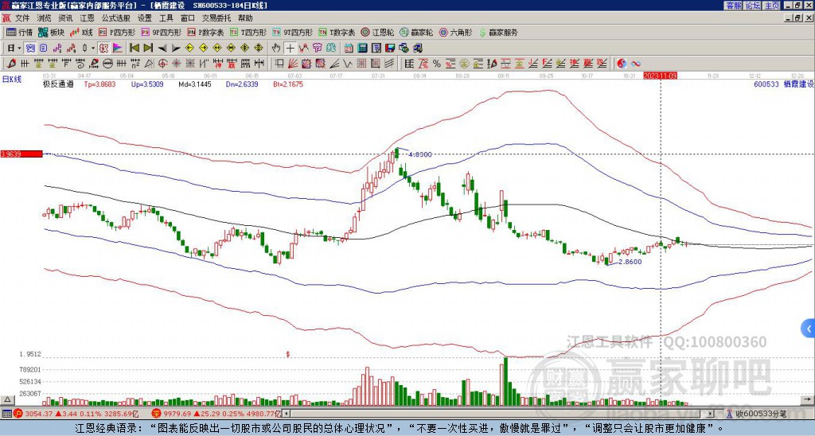Click the Bt=2.1675 value

(x=288, y=84)
